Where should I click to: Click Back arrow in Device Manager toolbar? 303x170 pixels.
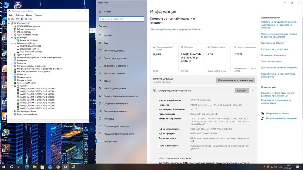9,19
